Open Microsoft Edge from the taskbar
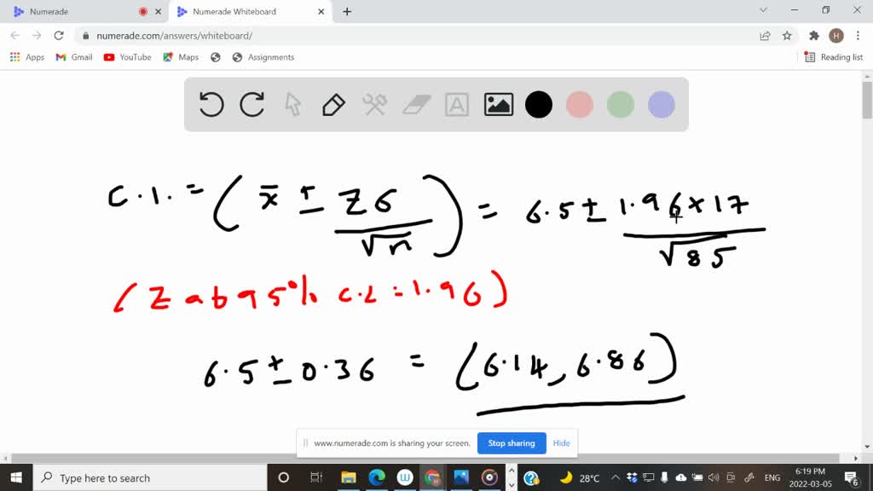Screen dimensions: 873x491 click(x=377, y=477)
